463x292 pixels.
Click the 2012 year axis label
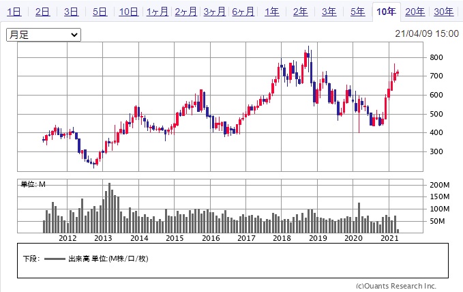point(68,238)
